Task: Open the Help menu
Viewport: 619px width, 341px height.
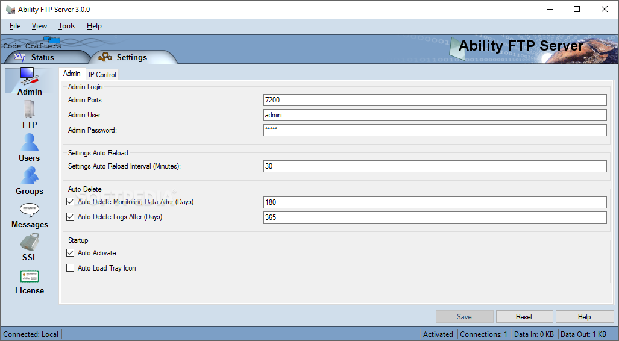Action: [95, 26]
